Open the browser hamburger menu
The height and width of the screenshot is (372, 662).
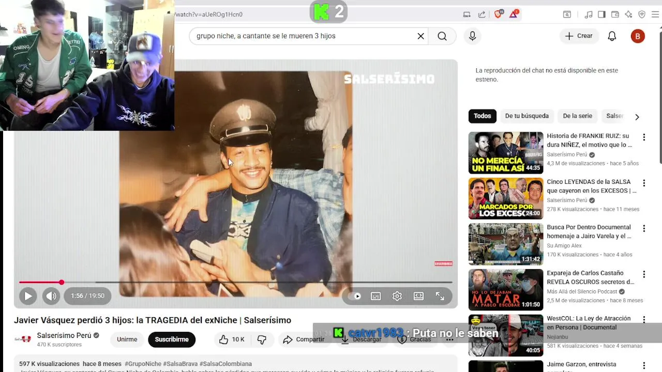(x=655, y=14)
